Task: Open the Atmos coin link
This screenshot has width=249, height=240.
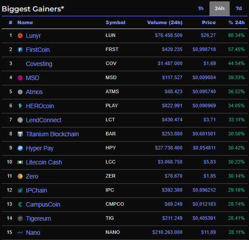Action: (x=34, y=92)
